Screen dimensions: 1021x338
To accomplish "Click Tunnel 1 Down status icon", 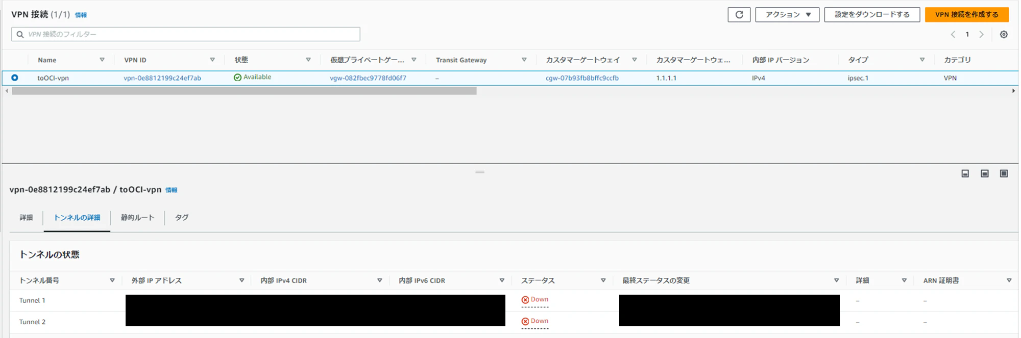I will [525, 300].
